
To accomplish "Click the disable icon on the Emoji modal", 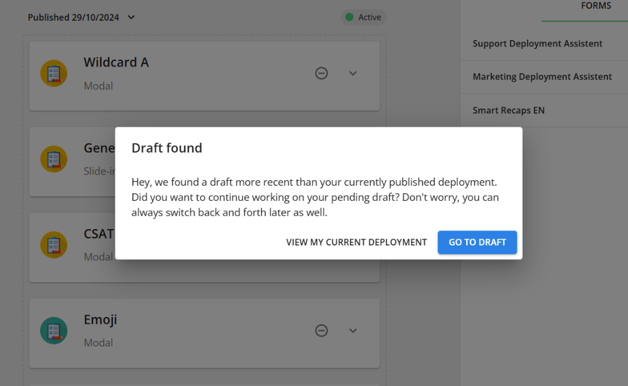I will point(322,330).
